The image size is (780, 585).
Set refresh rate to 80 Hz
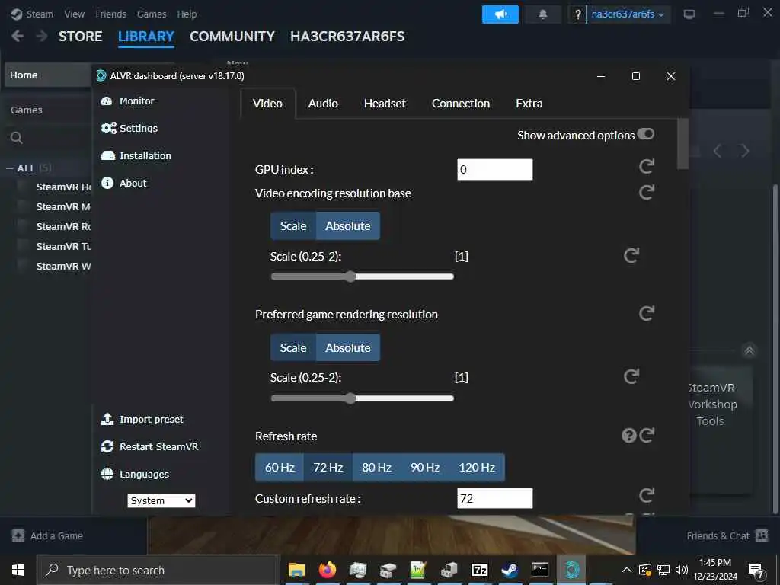coord(376,468)
